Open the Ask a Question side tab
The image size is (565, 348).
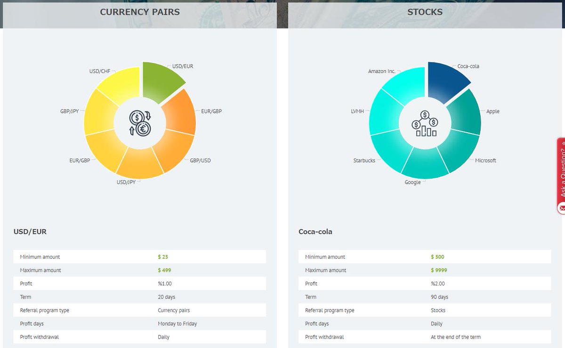(561, 176)
